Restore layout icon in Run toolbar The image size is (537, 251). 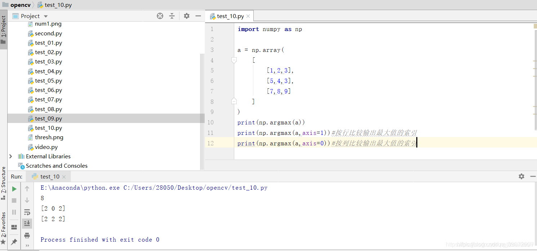pyautogui.click(x=14, y=227)
